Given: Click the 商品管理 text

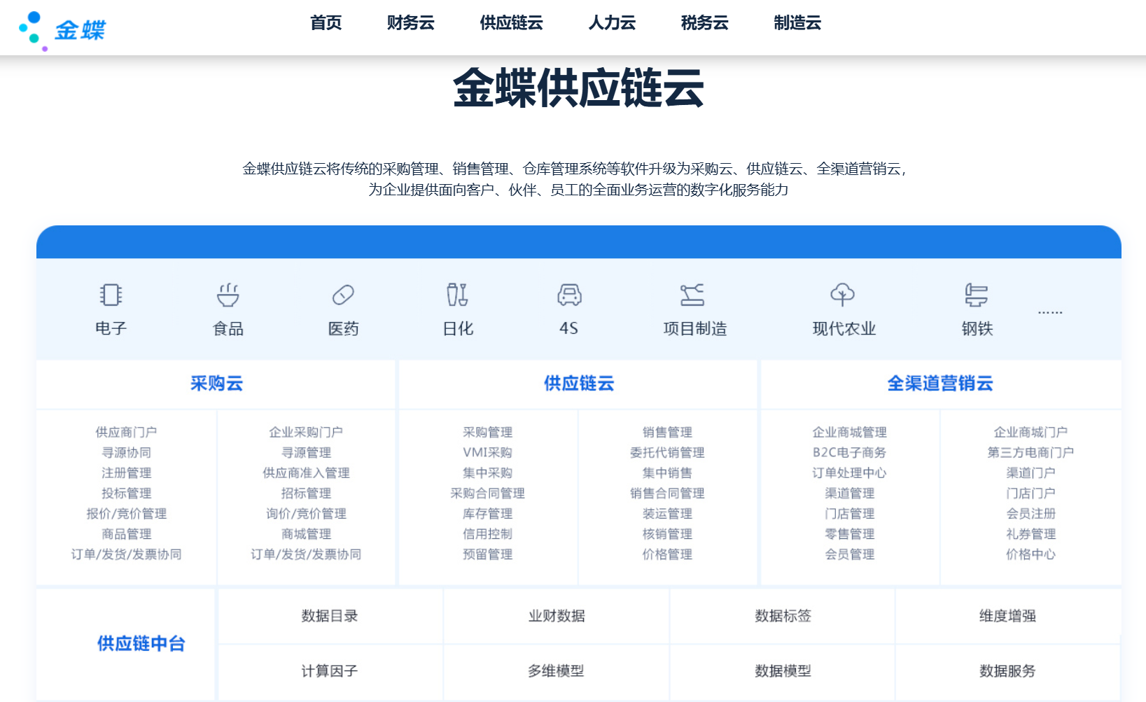Looking at the screenshot, I should [127, 534].
